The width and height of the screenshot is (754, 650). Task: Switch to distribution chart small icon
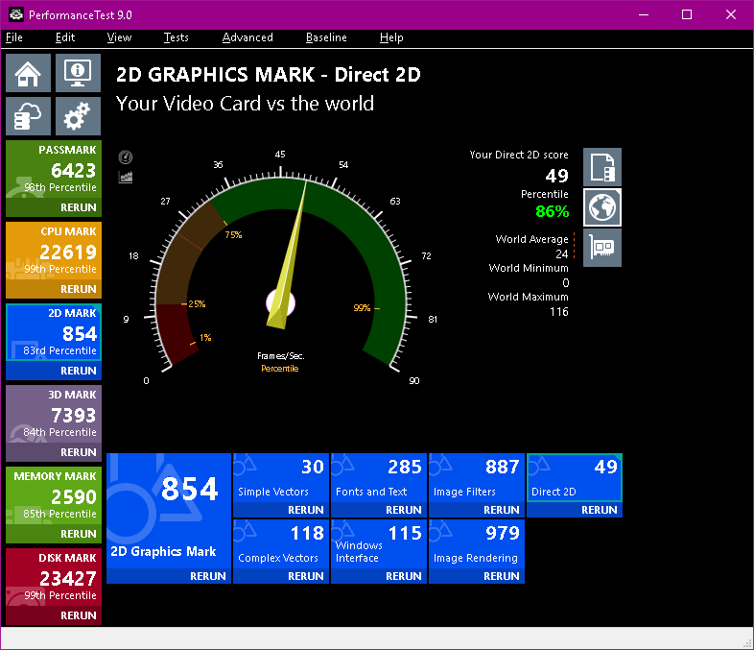tap(126, 177)
